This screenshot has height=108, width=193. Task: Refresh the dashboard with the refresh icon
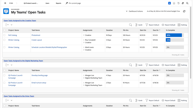pos(184,11)
